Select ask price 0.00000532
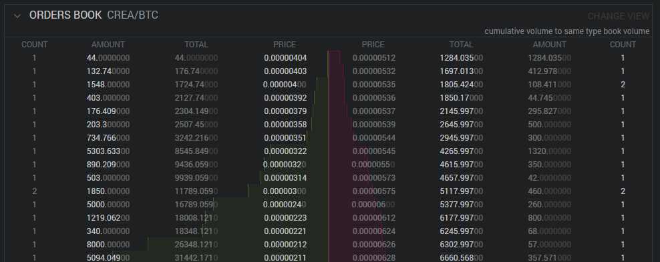Image resolution: width=660 pixels, height=262 pixels. coord(374,71)
